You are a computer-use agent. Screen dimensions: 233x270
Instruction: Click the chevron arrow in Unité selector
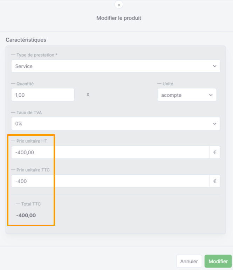click(211, 95)
